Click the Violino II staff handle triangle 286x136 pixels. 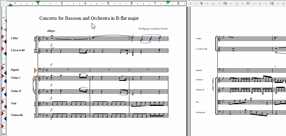pos(36,92)
